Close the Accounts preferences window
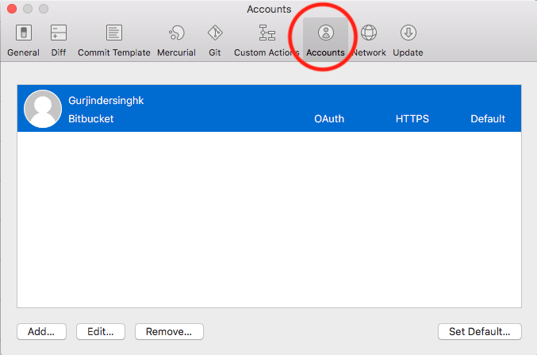The image size is (537, 355). tap(11, 10)
